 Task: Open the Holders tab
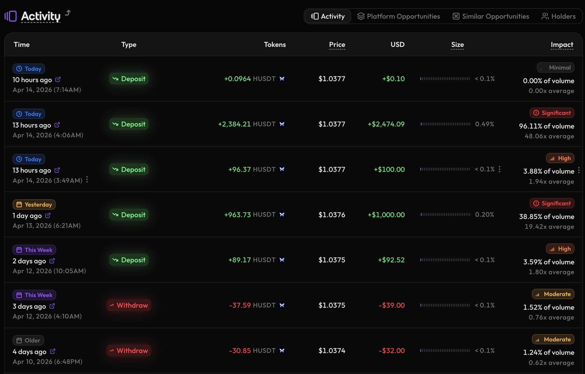(x=558, y=16)
